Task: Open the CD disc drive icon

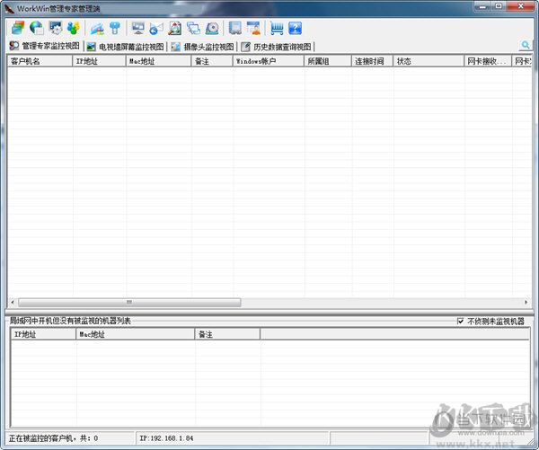Action: 212,28
